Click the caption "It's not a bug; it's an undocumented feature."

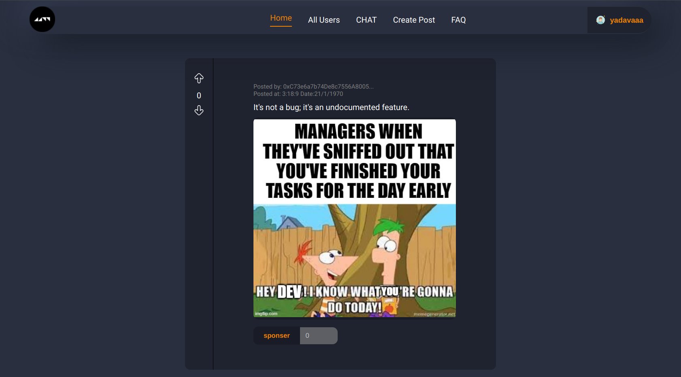click(331, 107)
